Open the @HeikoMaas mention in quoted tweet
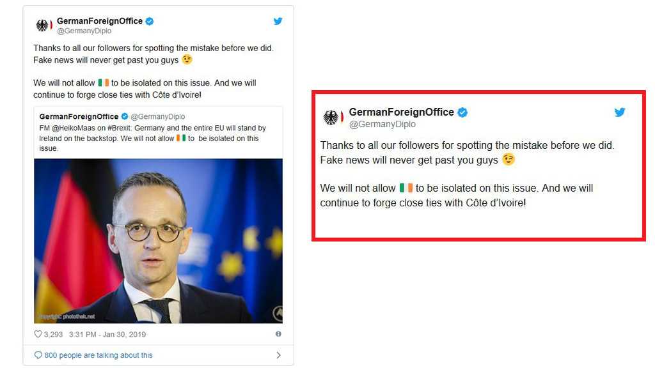Viewport: 655px width, 368px height. point(74,128)
